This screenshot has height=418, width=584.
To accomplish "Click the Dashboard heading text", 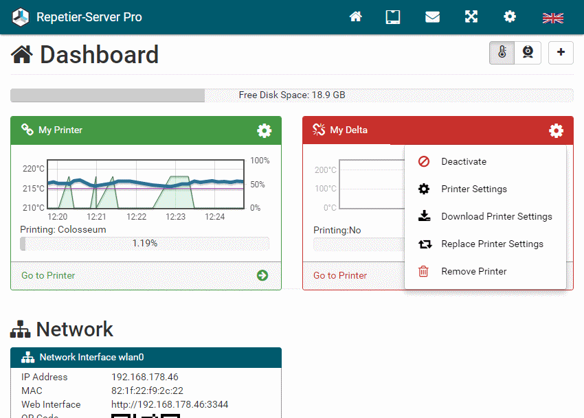I will pyautogui.click(x=100, y=55).
